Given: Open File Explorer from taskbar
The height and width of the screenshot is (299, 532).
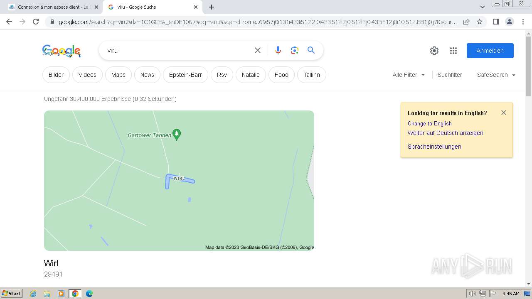Looking at the screenshot, I should pyautogui.click(x=47, y=294).
